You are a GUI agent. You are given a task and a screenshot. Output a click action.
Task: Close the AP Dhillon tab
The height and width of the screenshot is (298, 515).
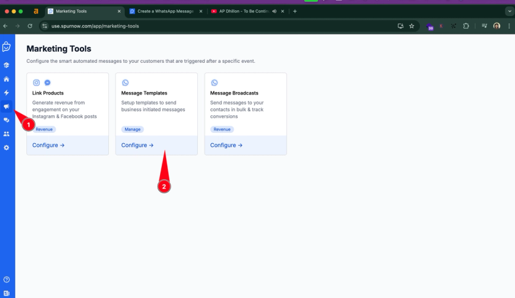pyautogui.click(x=282, y=11)
